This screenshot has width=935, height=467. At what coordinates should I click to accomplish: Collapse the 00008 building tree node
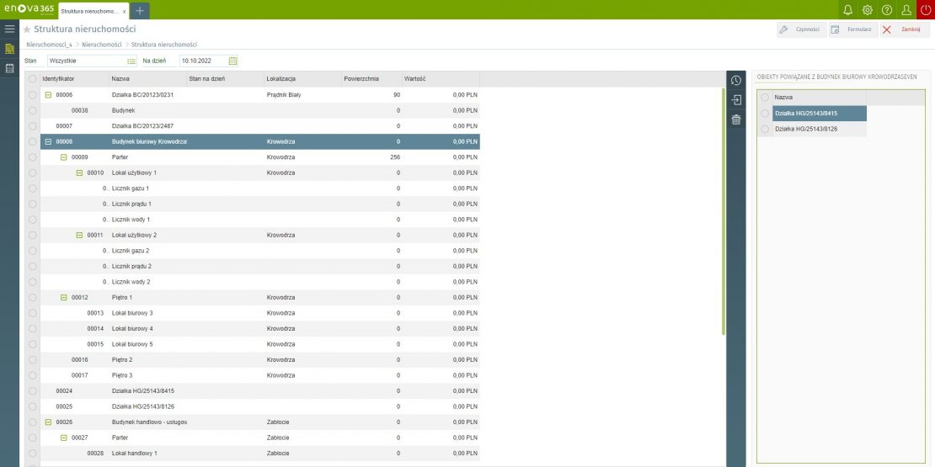pos(48,141)
